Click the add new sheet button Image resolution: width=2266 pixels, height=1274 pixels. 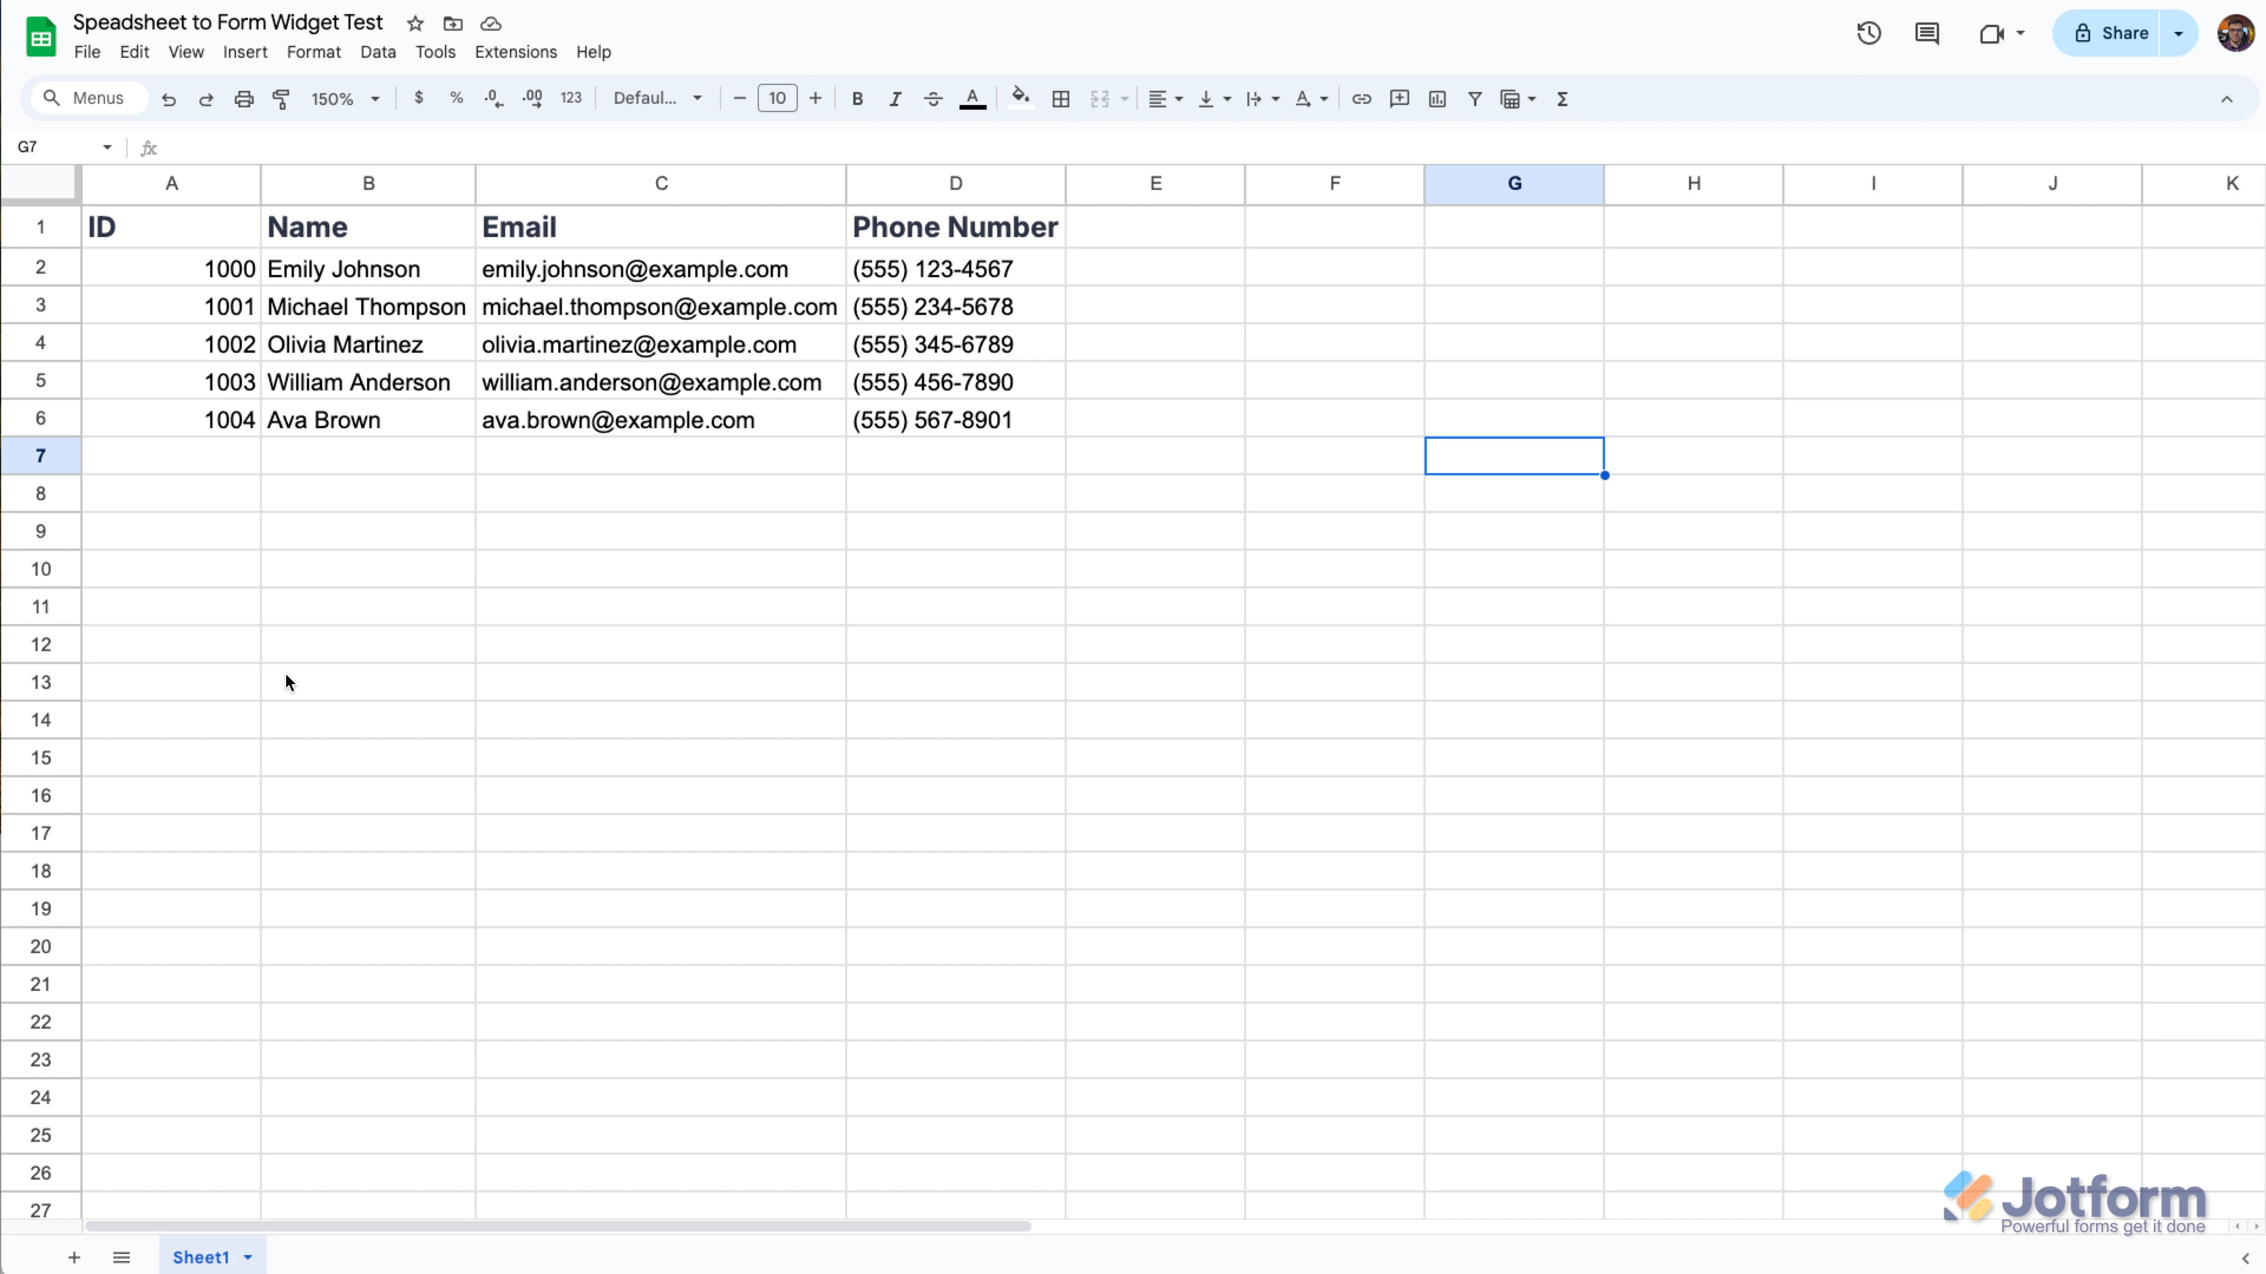click(74, 1257)
